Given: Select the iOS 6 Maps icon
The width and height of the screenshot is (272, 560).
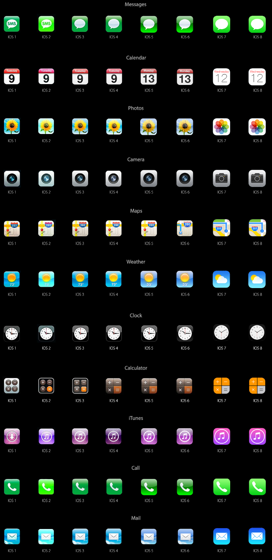Looking at the screenshot, I should click(185, 229).
